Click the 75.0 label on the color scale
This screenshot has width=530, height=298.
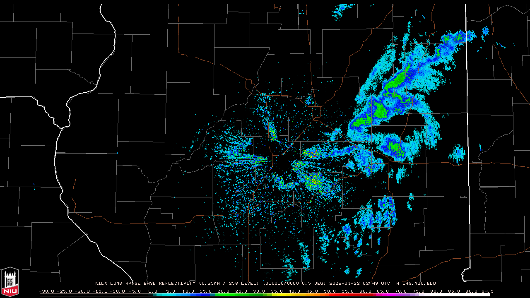419,291
